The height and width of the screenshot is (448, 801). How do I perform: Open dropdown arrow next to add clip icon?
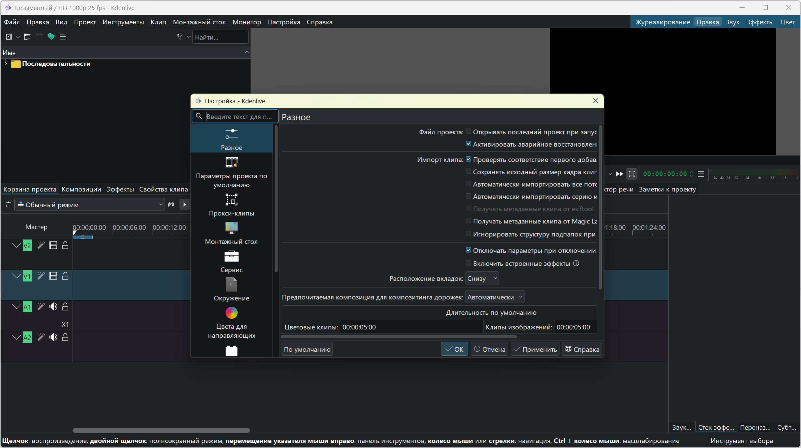[18, 37]
